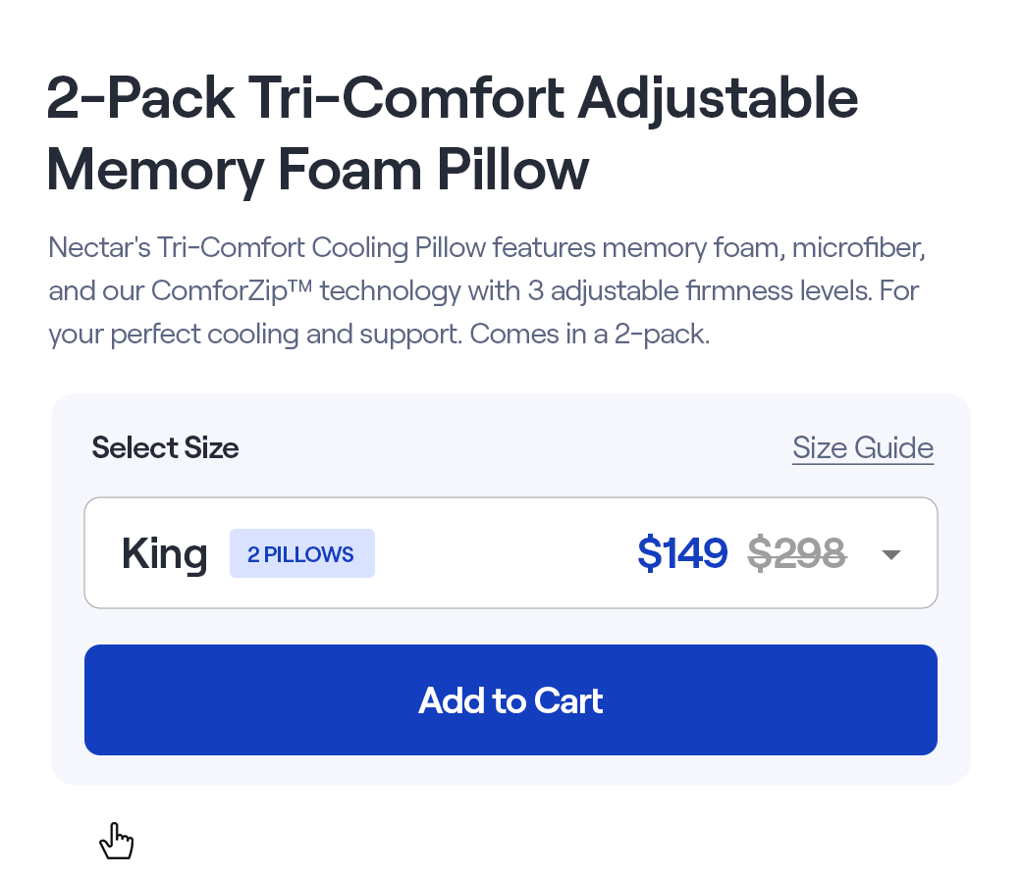Screen dimensions: 1021x878
Task: Click the product title heading
Action: click(x=452, y=132)
